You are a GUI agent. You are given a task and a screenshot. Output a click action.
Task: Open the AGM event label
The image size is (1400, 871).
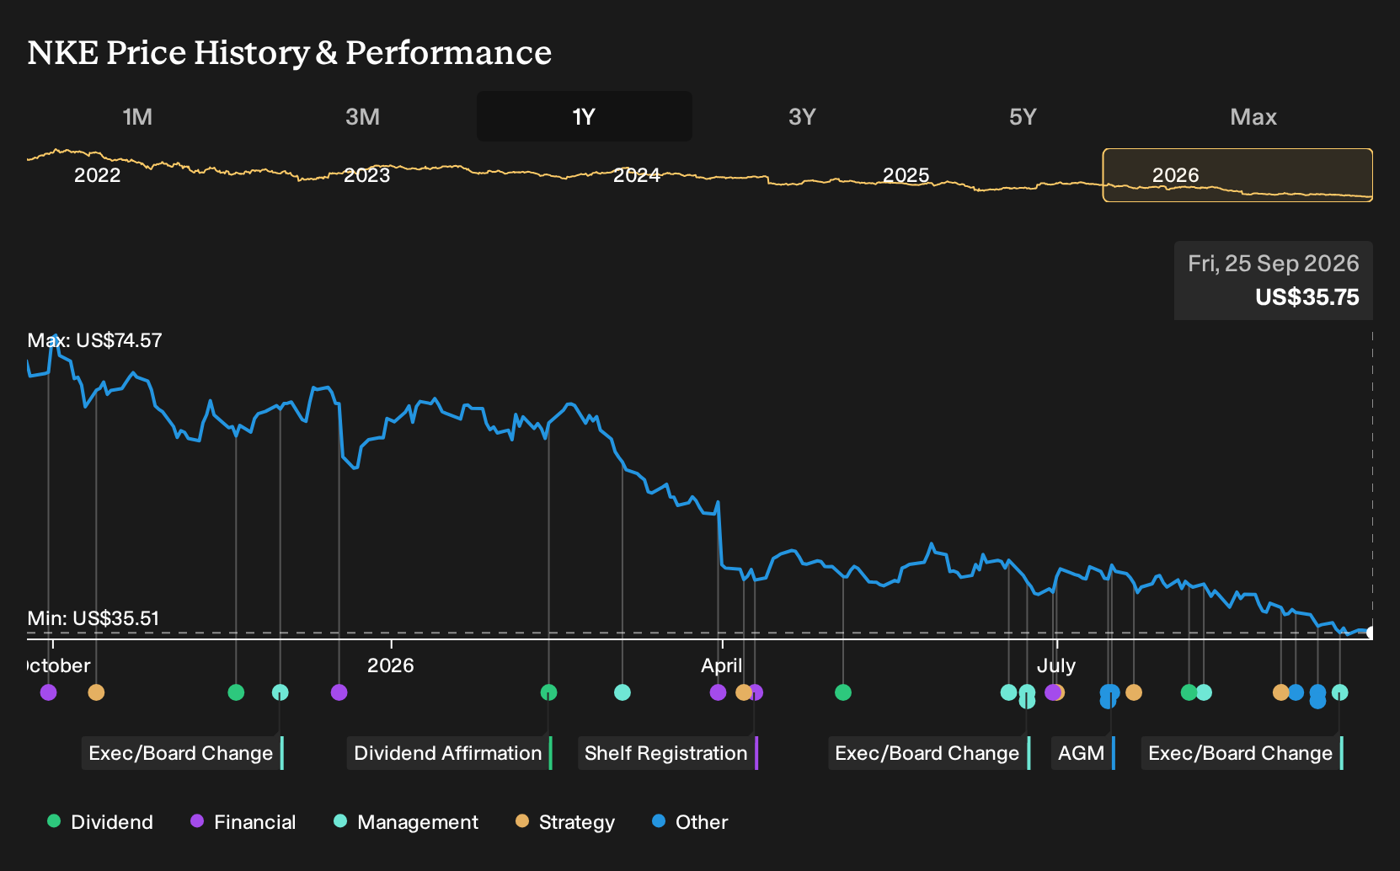1082,753
